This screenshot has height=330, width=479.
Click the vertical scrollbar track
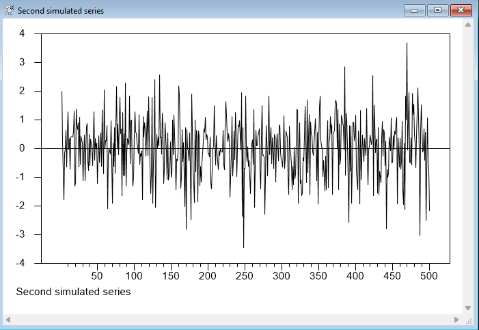pos(468,164)
